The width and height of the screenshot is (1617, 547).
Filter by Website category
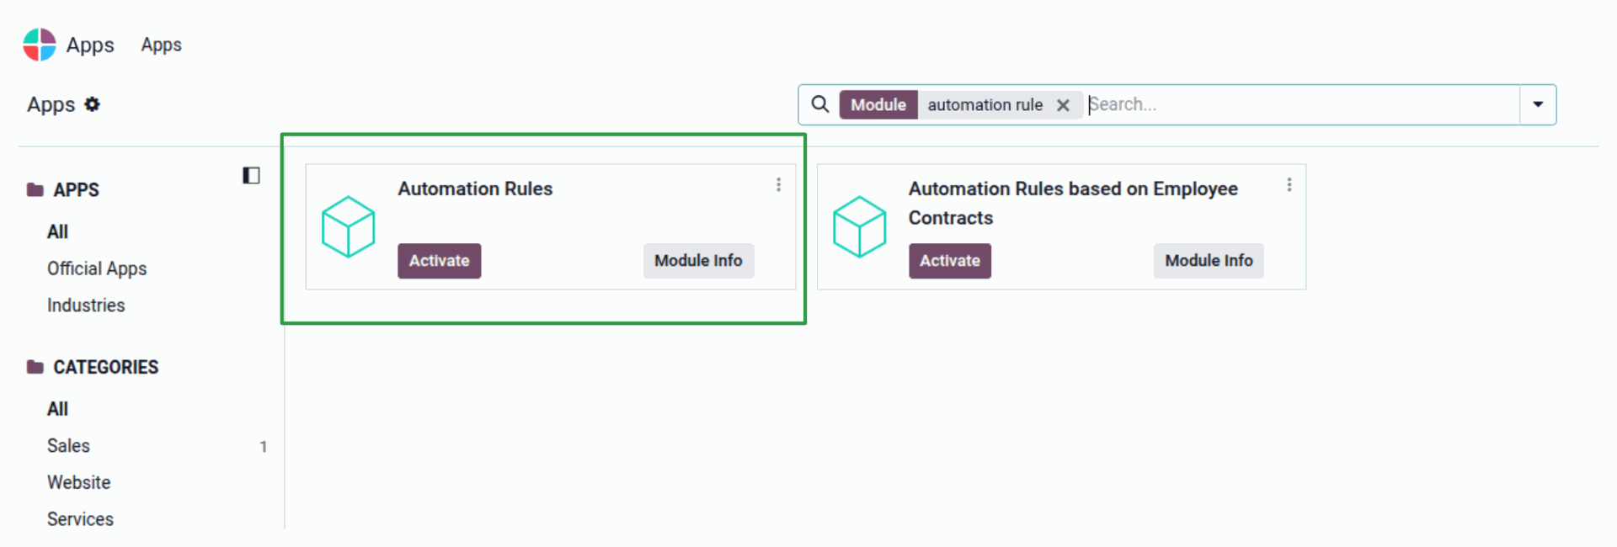(79, 483)
